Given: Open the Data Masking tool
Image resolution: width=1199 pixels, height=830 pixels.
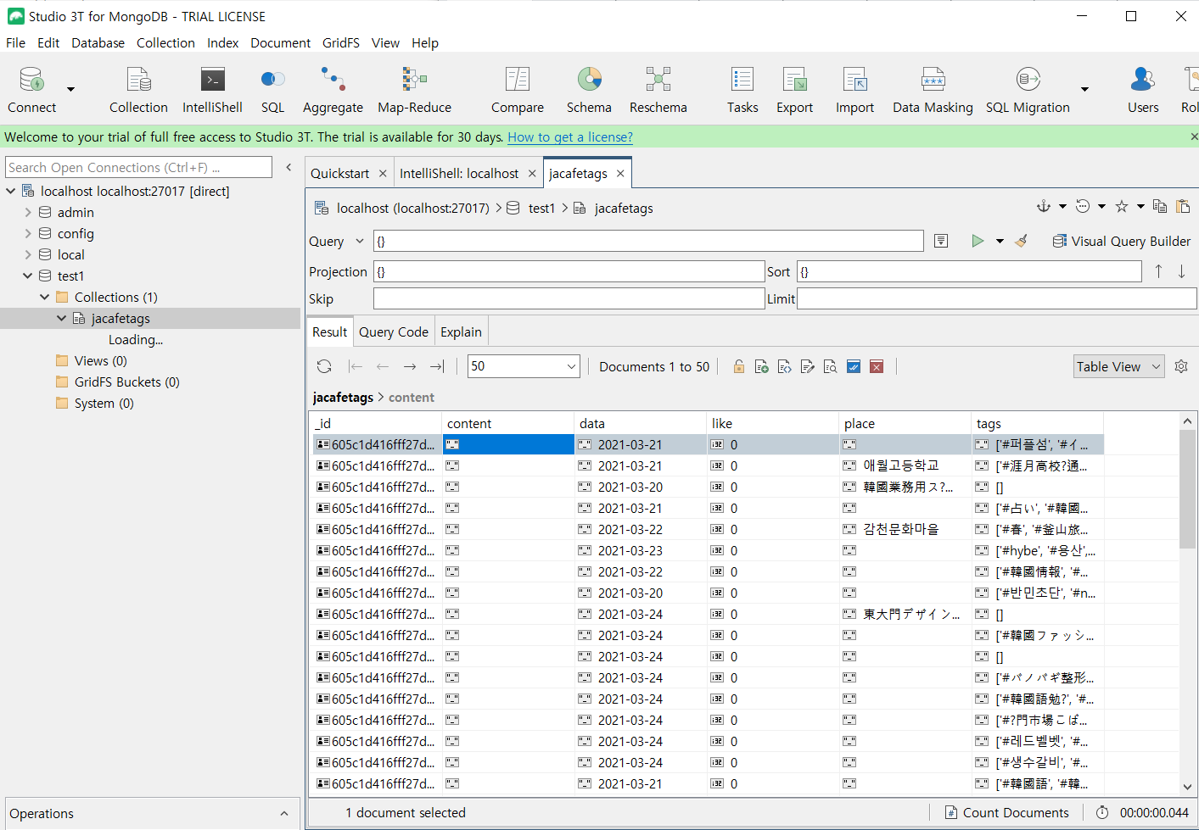Looking at the screenshot, I should [x=933, y=90].
